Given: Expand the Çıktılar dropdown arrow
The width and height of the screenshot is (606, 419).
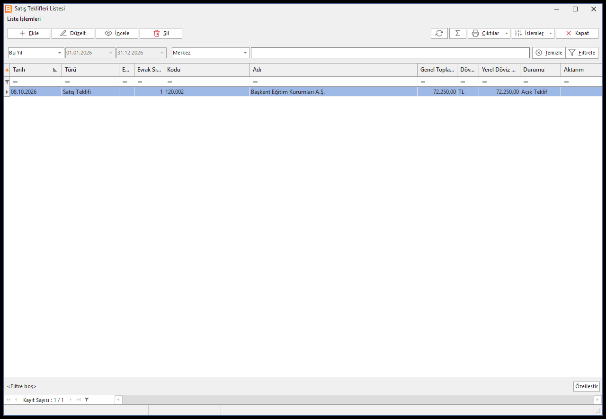Looking at the screenshot, I should tap(507, 33).
